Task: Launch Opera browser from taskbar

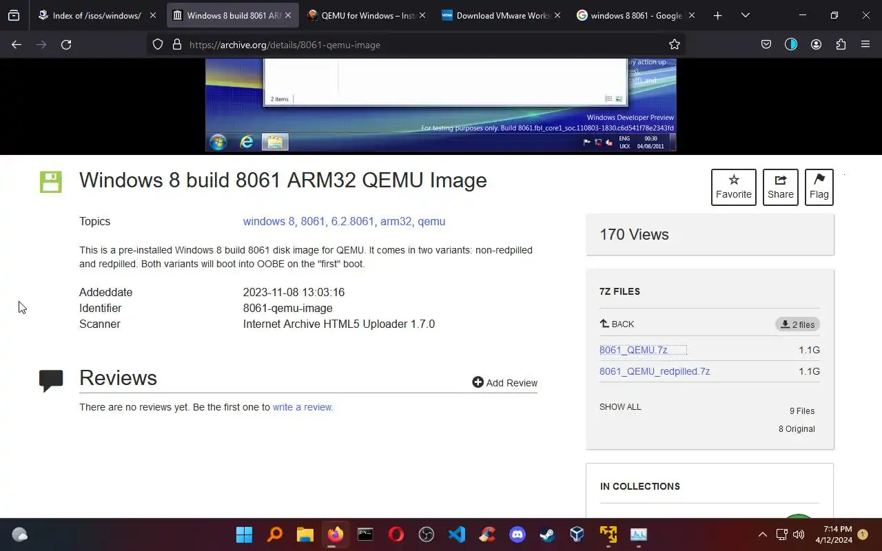Action: click(396, 534)
